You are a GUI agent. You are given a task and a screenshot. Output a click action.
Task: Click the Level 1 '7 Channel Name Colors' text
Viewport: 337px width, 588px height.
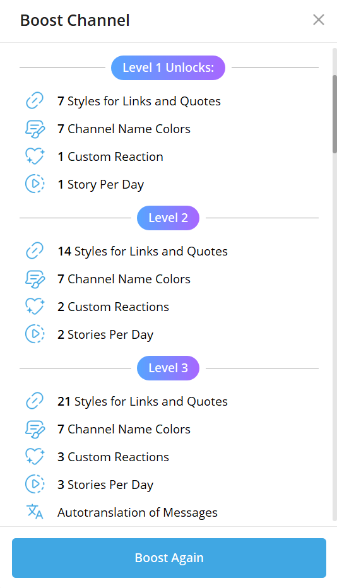124,129
